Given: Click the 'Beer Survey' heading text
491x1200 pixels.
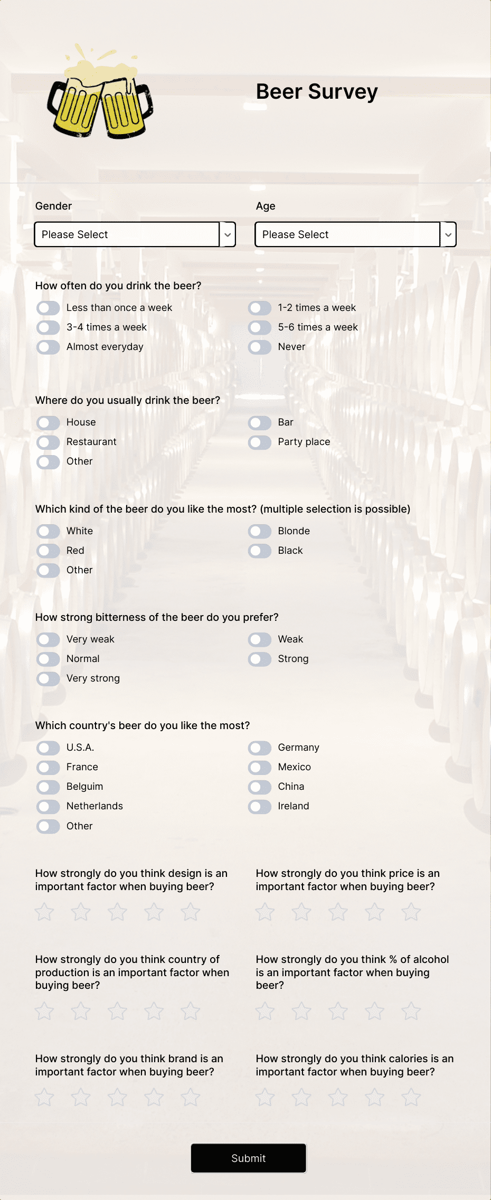Looking at the screenshot, I should (x=317, y=92).
